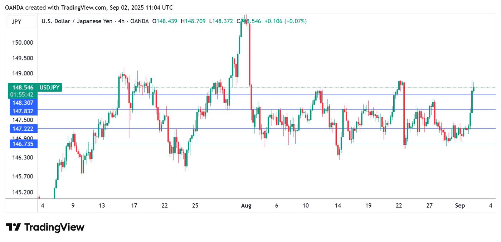Click the Sep label on time axis

coord(460,206)
